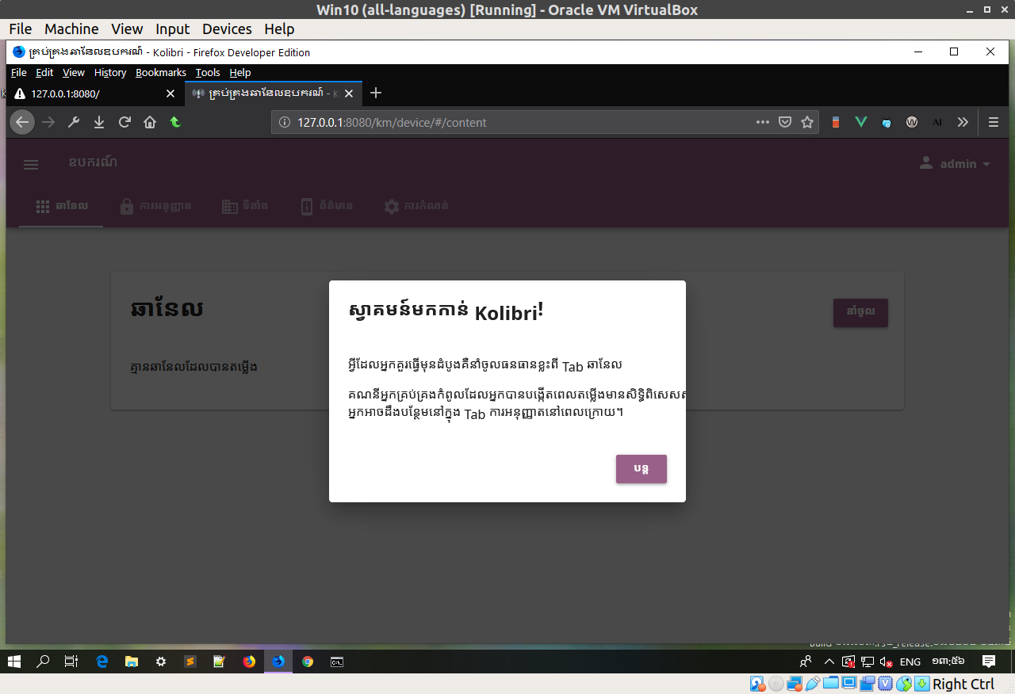Click the Firefox forward arrow
The image size is (1015, 694).
pos(48,122)
